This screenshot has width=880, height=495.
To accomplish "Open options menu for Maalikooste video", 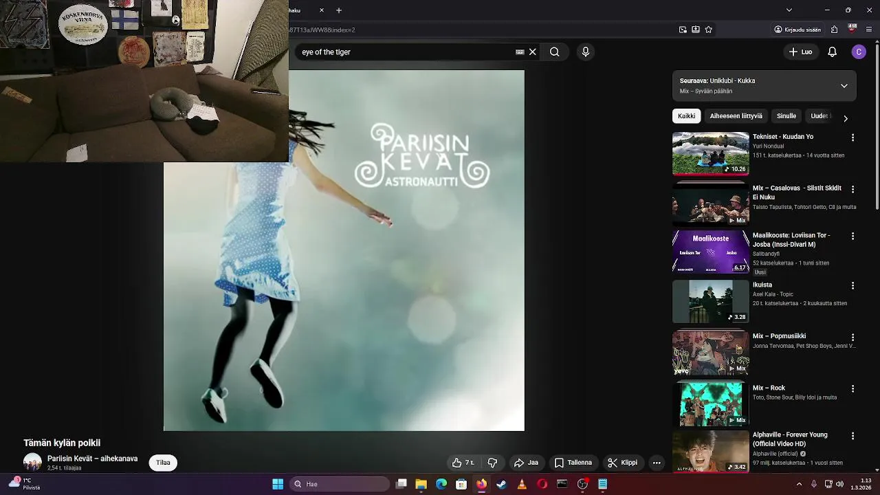I will pos(852,236).
